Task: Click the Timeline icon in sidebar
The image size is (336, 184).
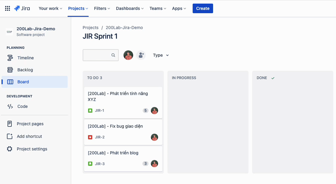Action: pos(10,58)
